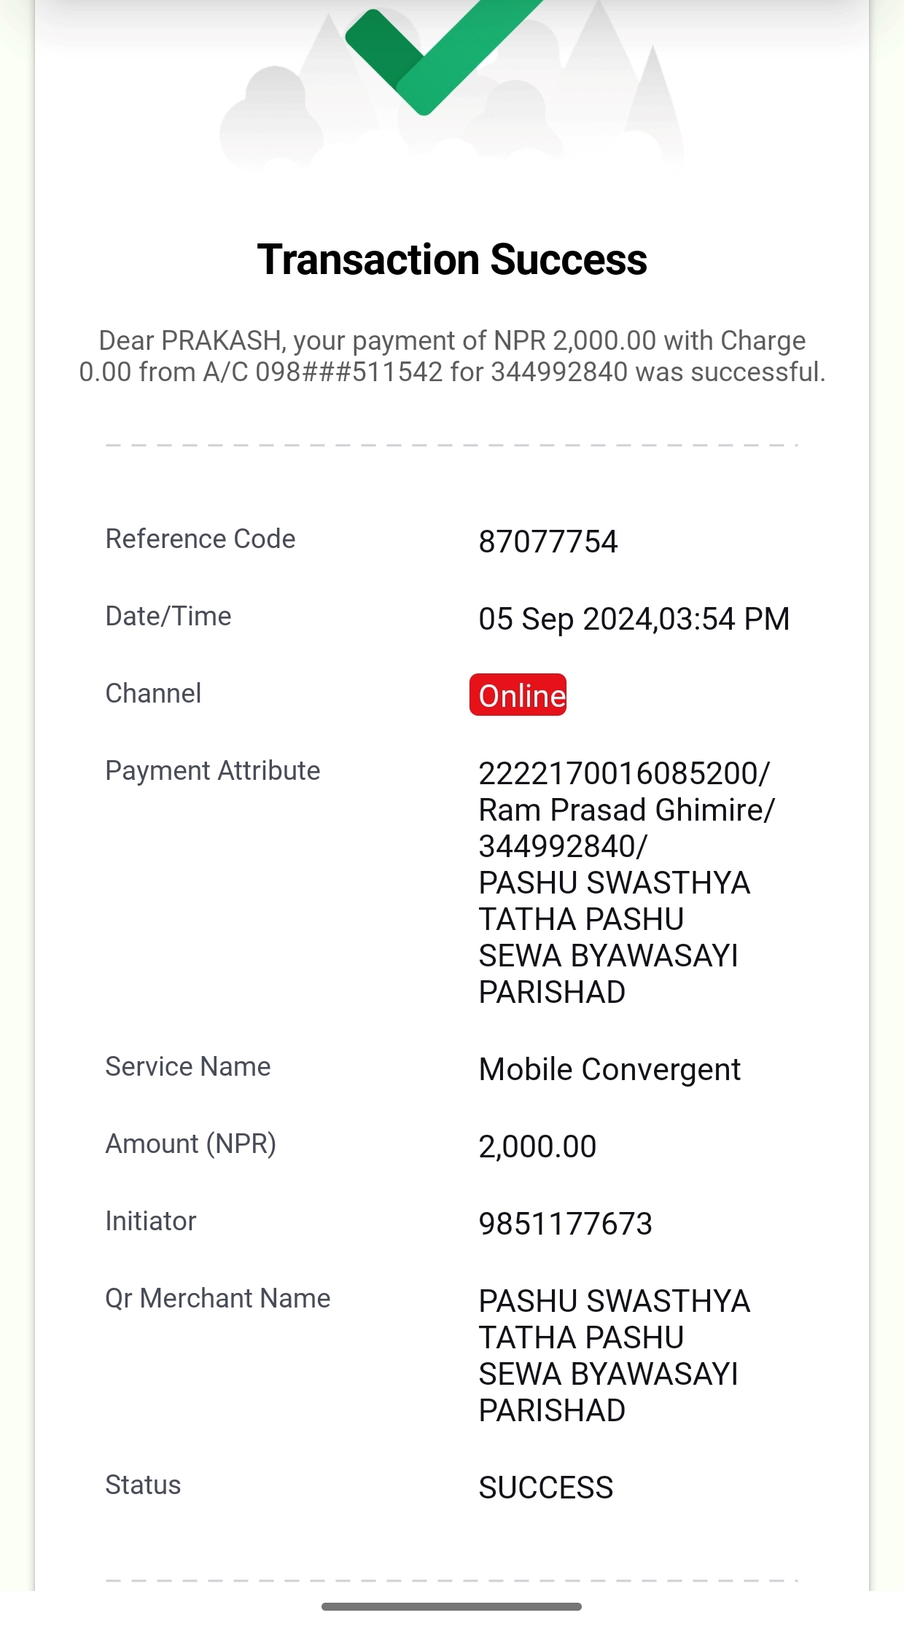Select initiator number 9851177673
Screen dimensions: 904x1626
pos(565,1224)
